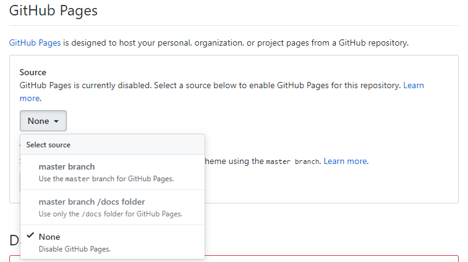Viewport: 468px width, 262px height.
Task: Click the partially hidden "D" section heading
Action: click(14, 241)
